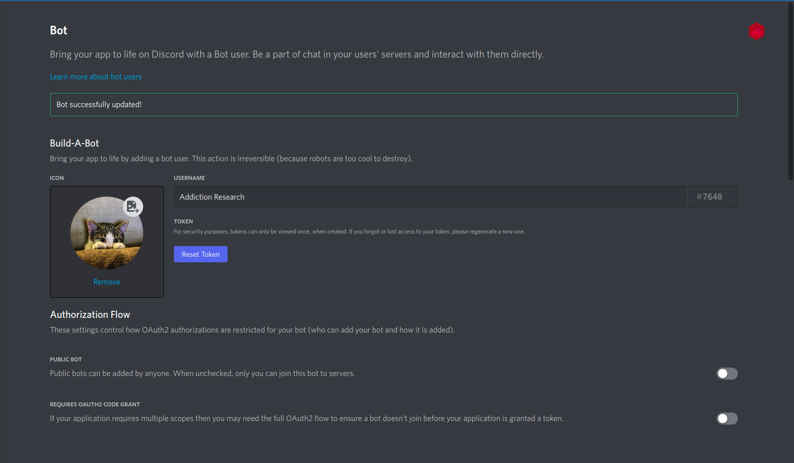Click the Authorization Flow heading
Image resolution: width=794 pixels, height=463 pixels.
tap(90, 314)
